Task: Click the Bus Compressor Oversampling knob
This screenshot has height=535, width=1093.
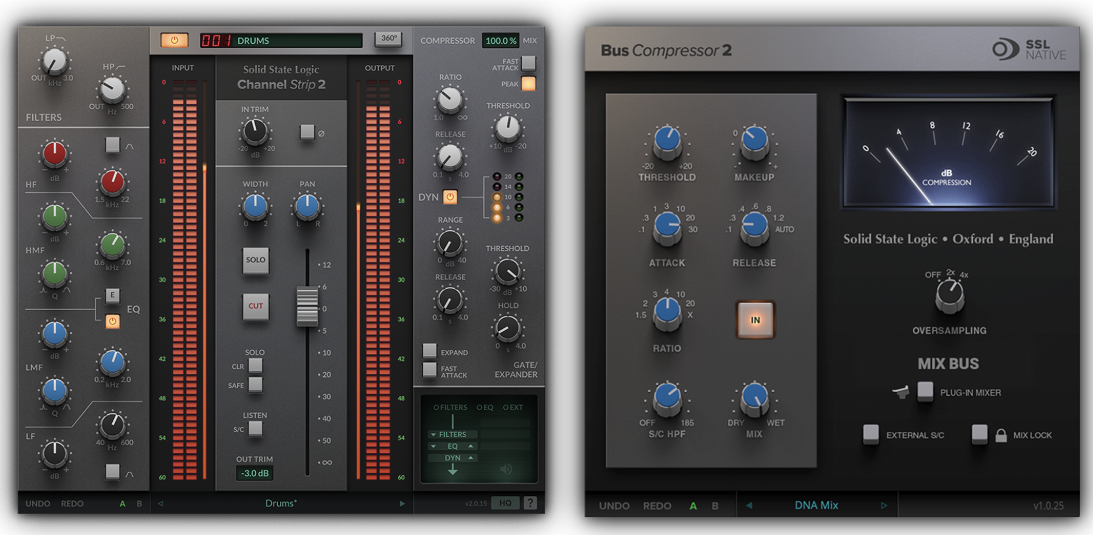Action: point(949,295)
